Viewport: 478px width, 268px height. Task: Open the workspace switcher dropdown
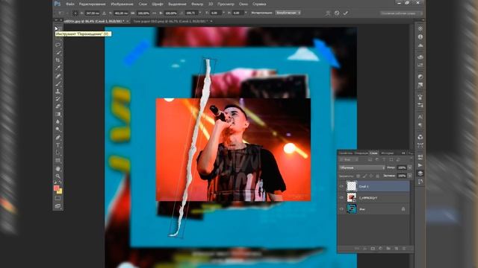402,13
